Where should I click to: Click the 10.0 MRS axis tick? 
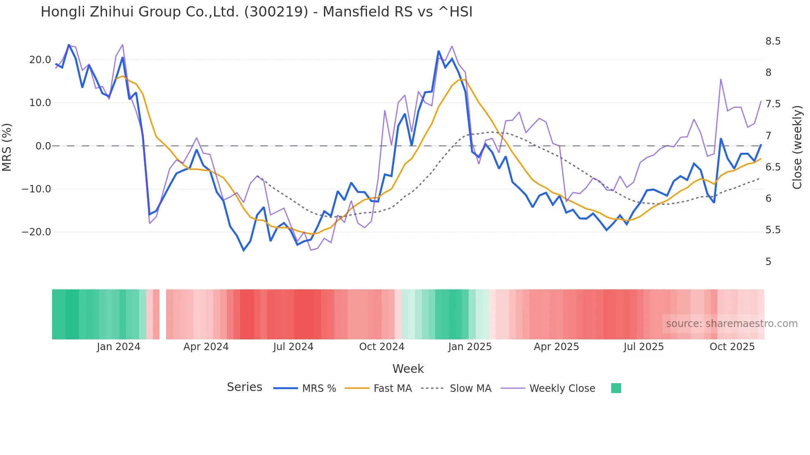[40, 103]
